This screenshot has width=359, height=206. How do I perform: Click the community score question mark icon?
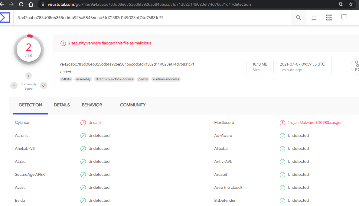point(28,76)
